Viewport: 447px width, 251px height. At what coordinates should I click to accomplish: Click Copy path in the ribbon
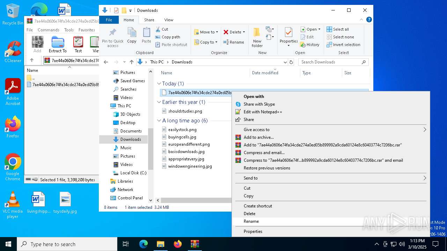coord(168,37)
